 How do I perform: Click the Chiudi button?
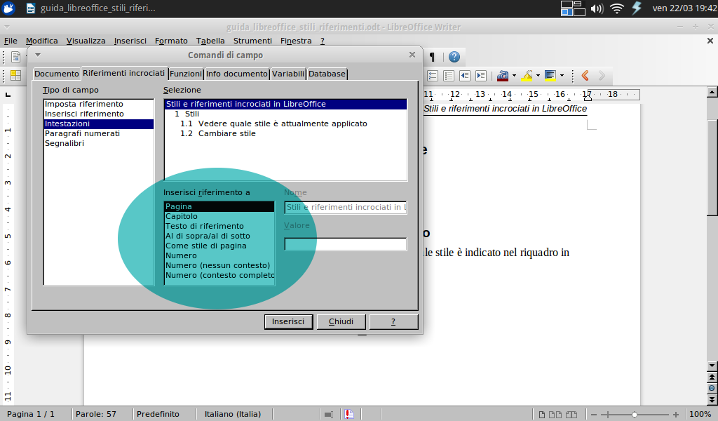coord(341,321)
